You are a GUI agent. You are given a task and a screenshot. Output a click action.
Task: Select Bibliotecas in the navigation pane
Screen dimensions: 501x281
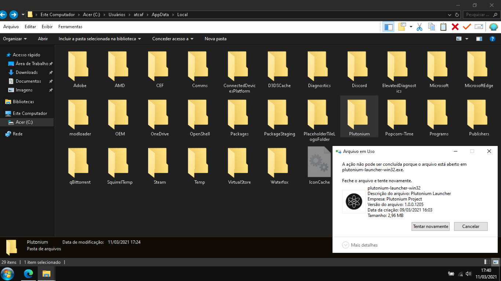coord(23,102)
